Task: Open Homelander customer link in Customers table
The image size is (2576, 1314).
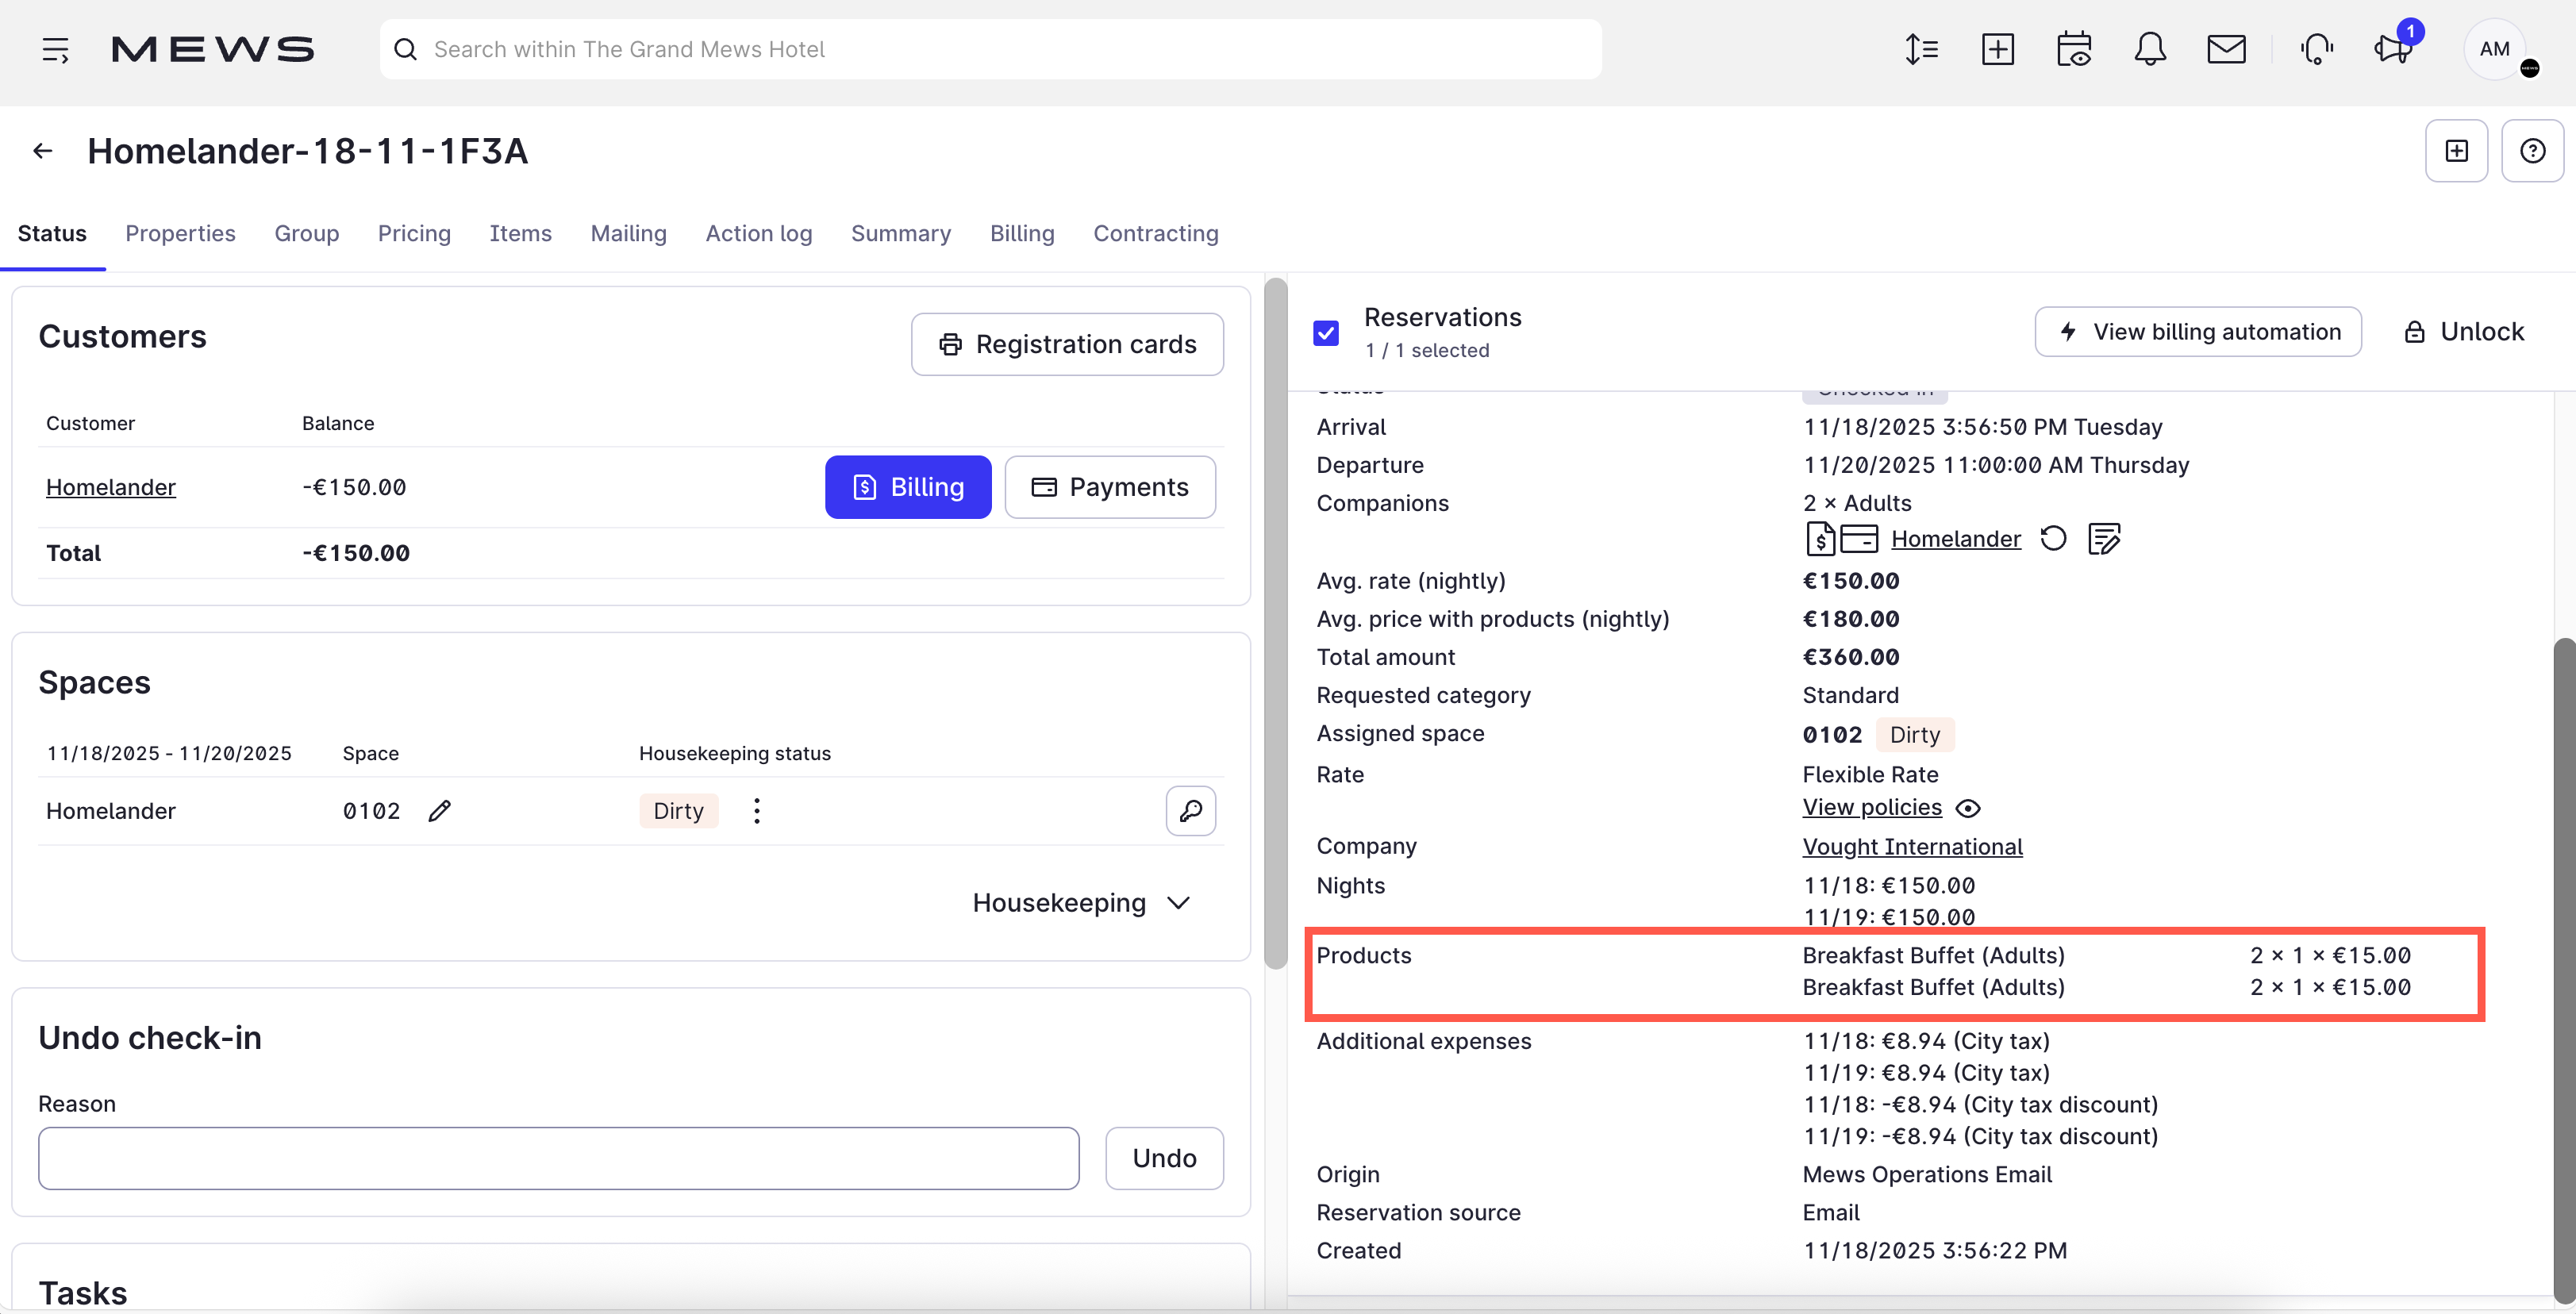Action: (x=111, y=487)
